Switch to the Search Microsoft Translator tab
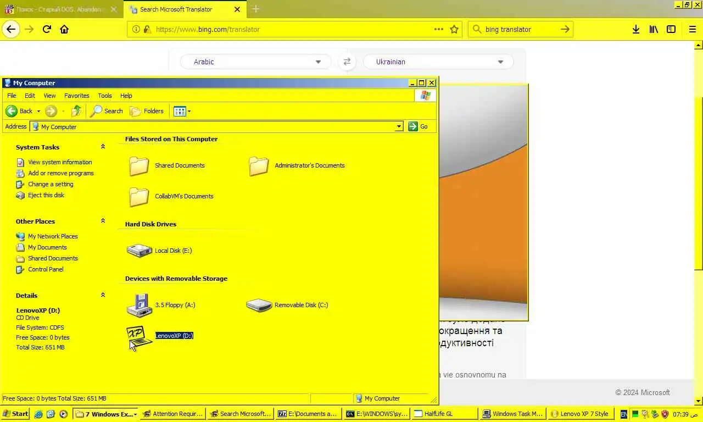703x422 pixels. click(185, 9)
